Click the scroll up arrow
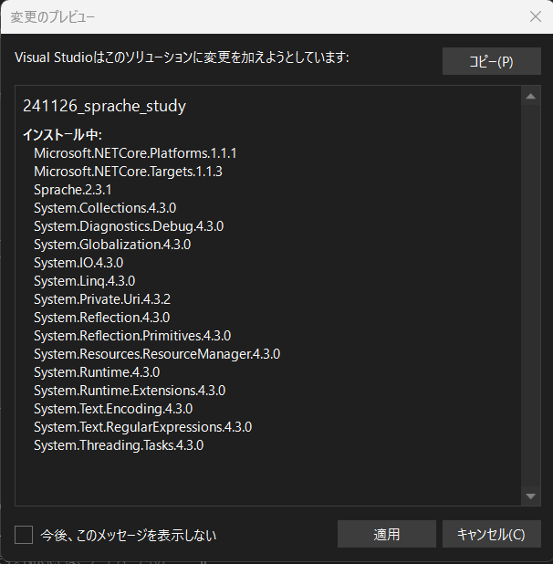The height and width of the screenshot is (564, 553). click(x=531, y=97)
